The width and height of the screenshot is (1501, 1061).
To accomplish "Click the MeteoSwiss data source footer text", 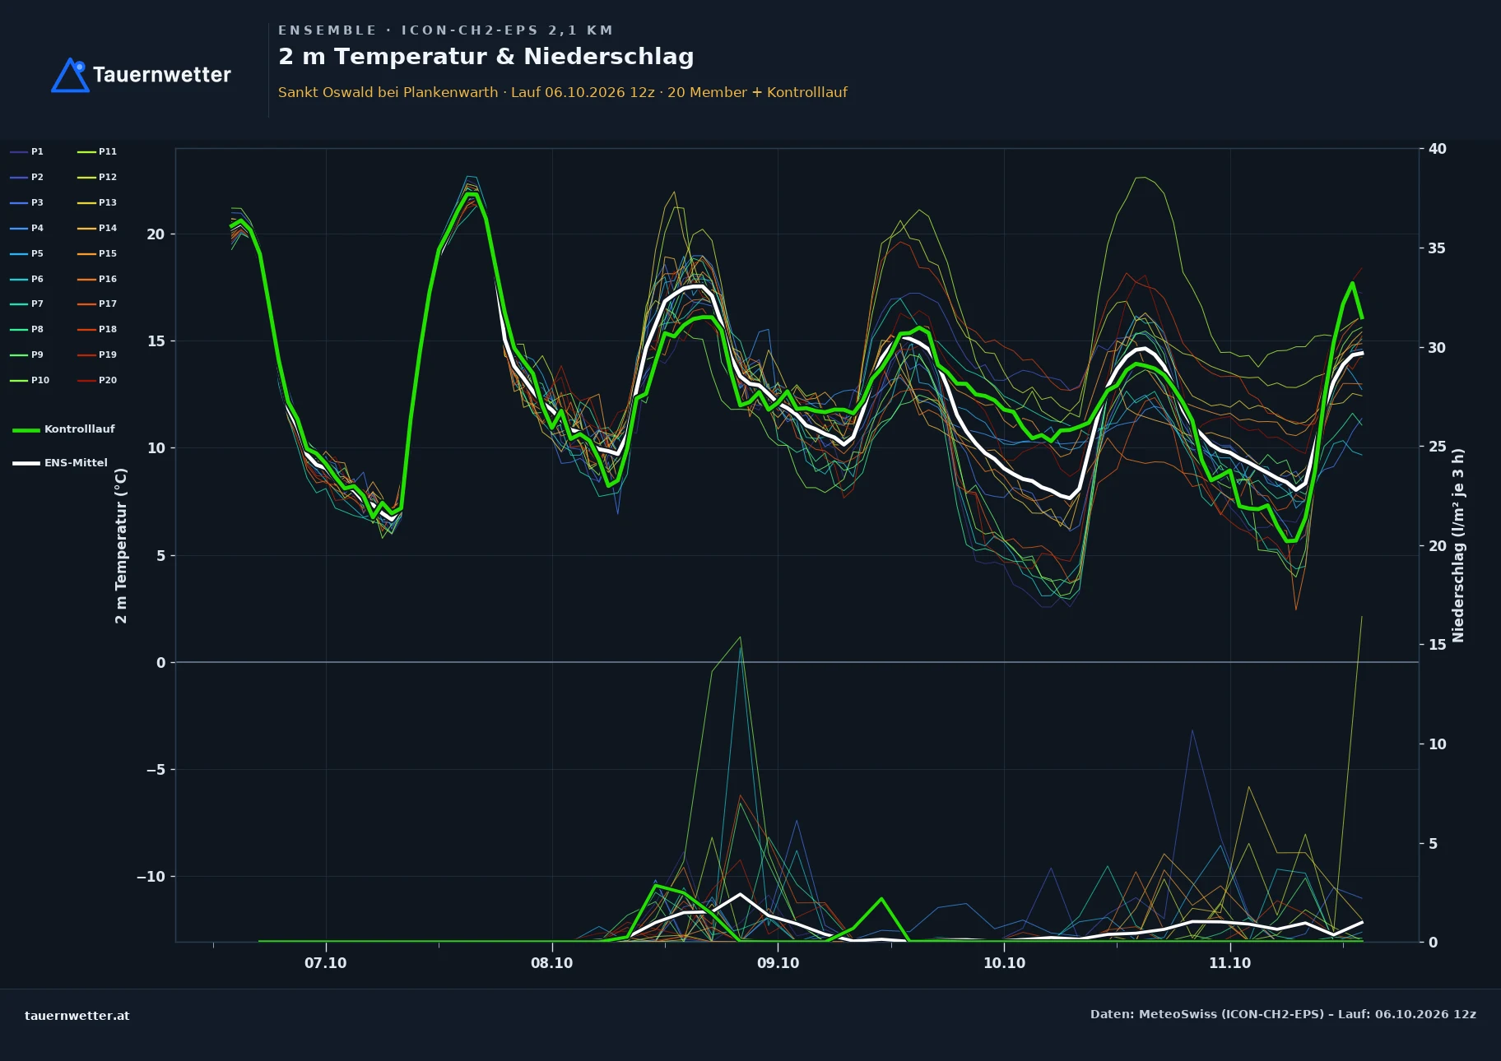I will (1283, 1014).
